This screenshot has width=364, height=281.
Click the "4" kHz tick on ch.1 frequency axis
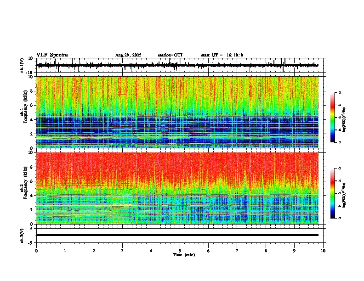[32, 119]
